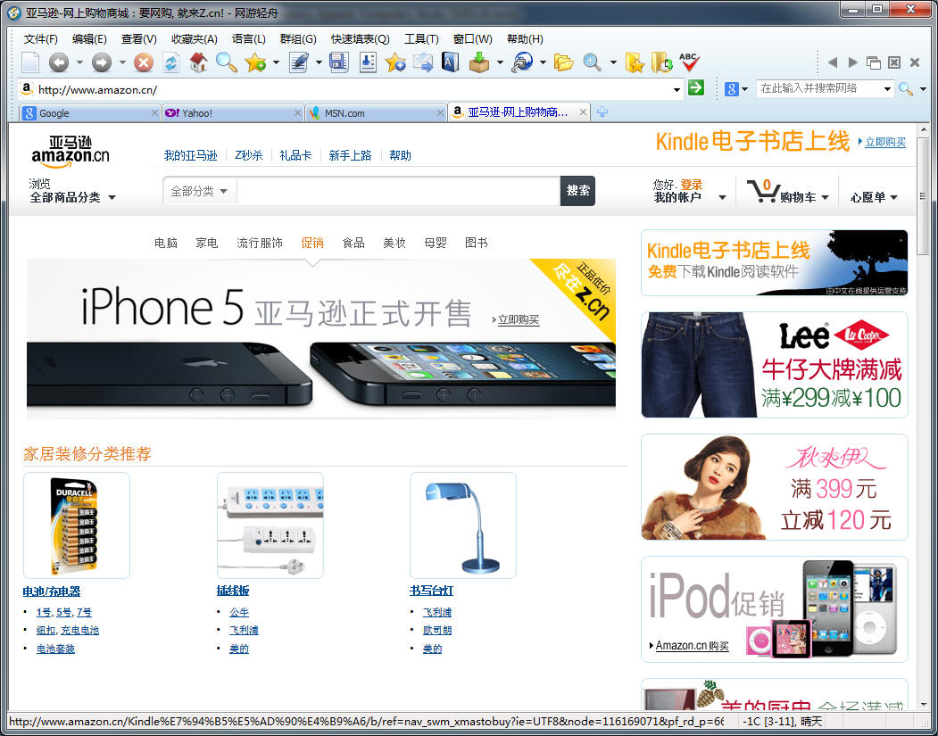Open the 礼品卡 link
This screenshot has width=938, height=736.
(295, 155)
